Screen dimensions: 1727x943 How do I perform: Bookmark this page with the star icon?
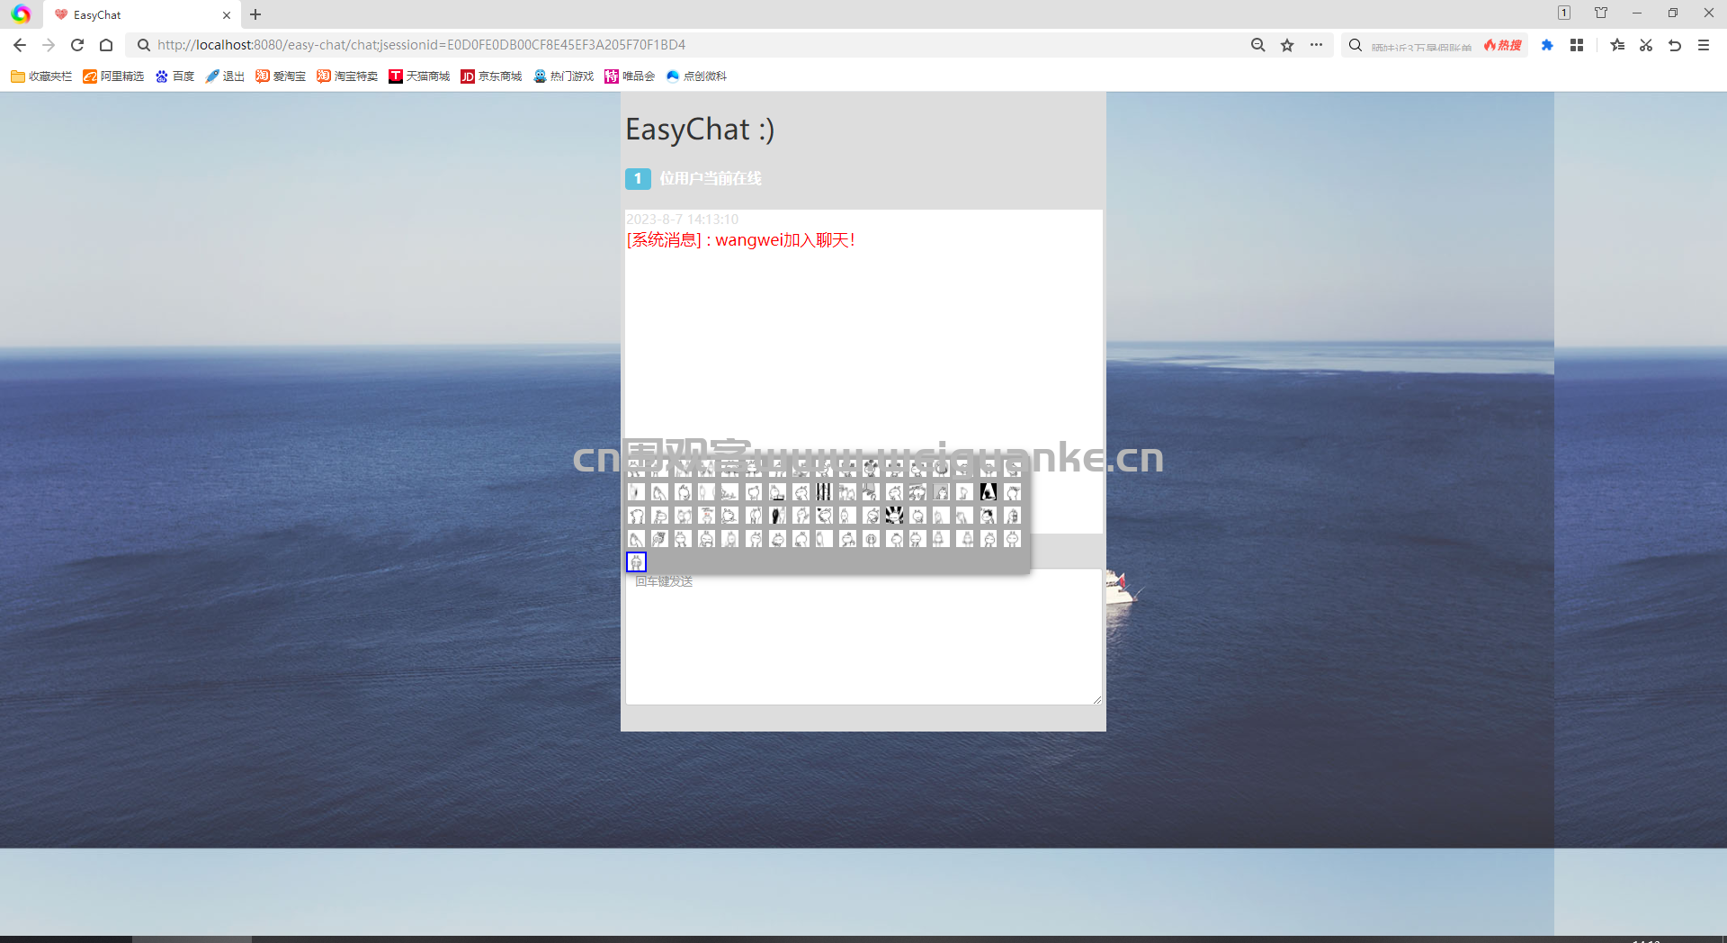point(1287,45)
